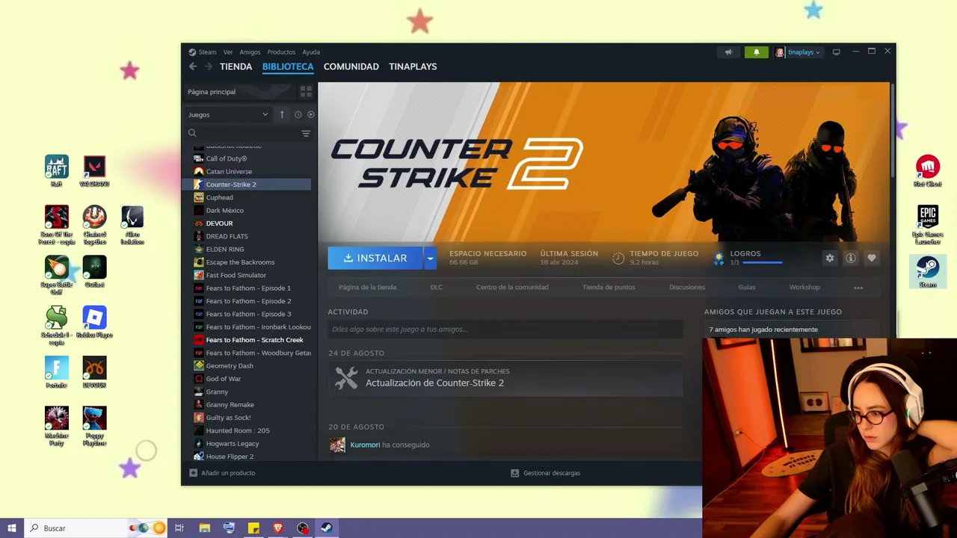The image size is (957, 538).
Task: Switch library to grid collections view
Action: (x=306, y=91)
